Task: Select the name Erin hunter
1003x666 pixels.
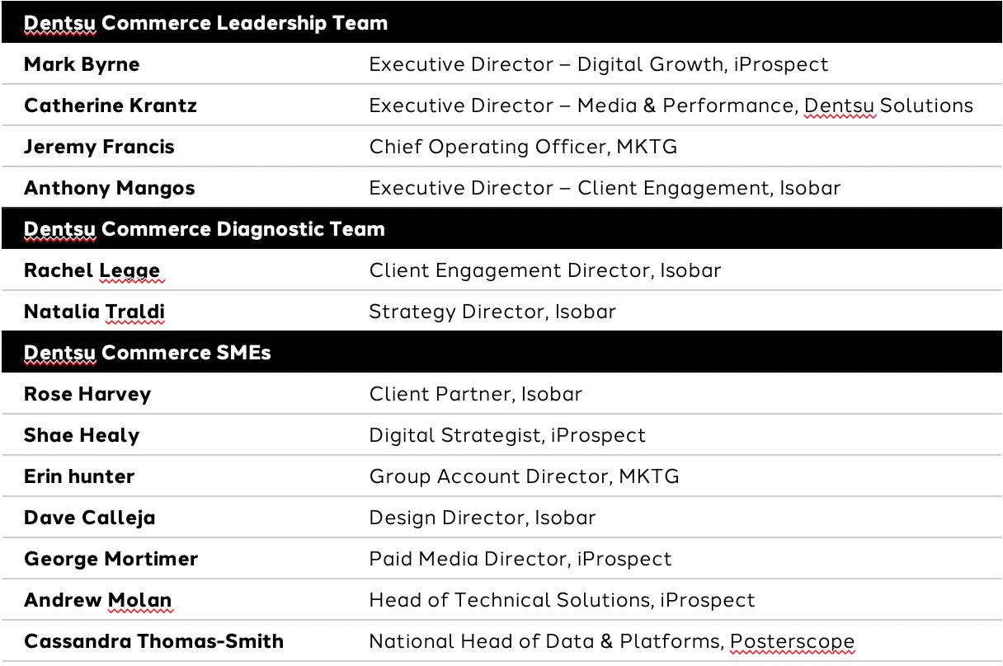Action: tap(79, 476)
